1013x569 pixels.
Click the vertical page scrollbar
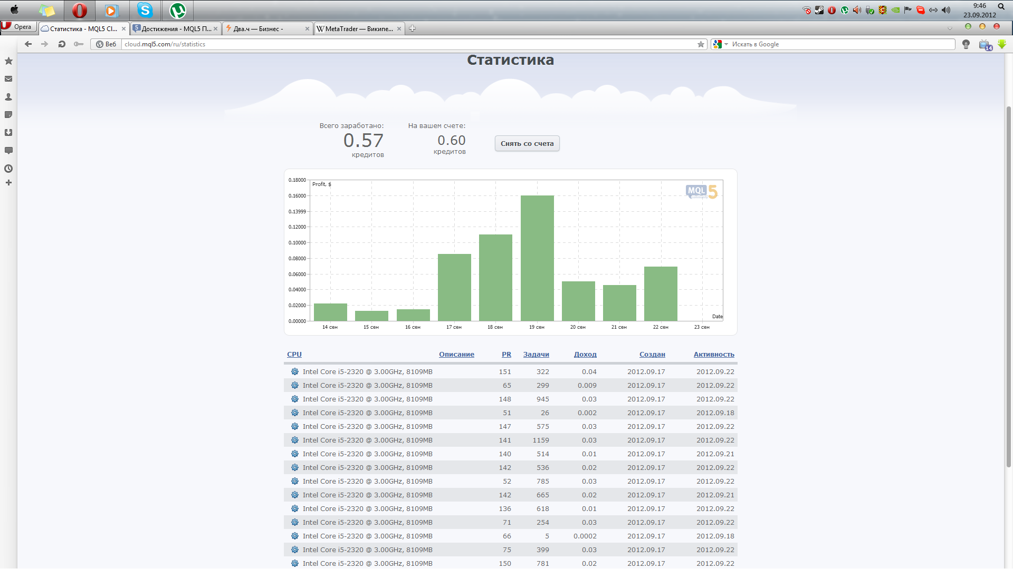pyautogui.click(x=1008, y=284)
